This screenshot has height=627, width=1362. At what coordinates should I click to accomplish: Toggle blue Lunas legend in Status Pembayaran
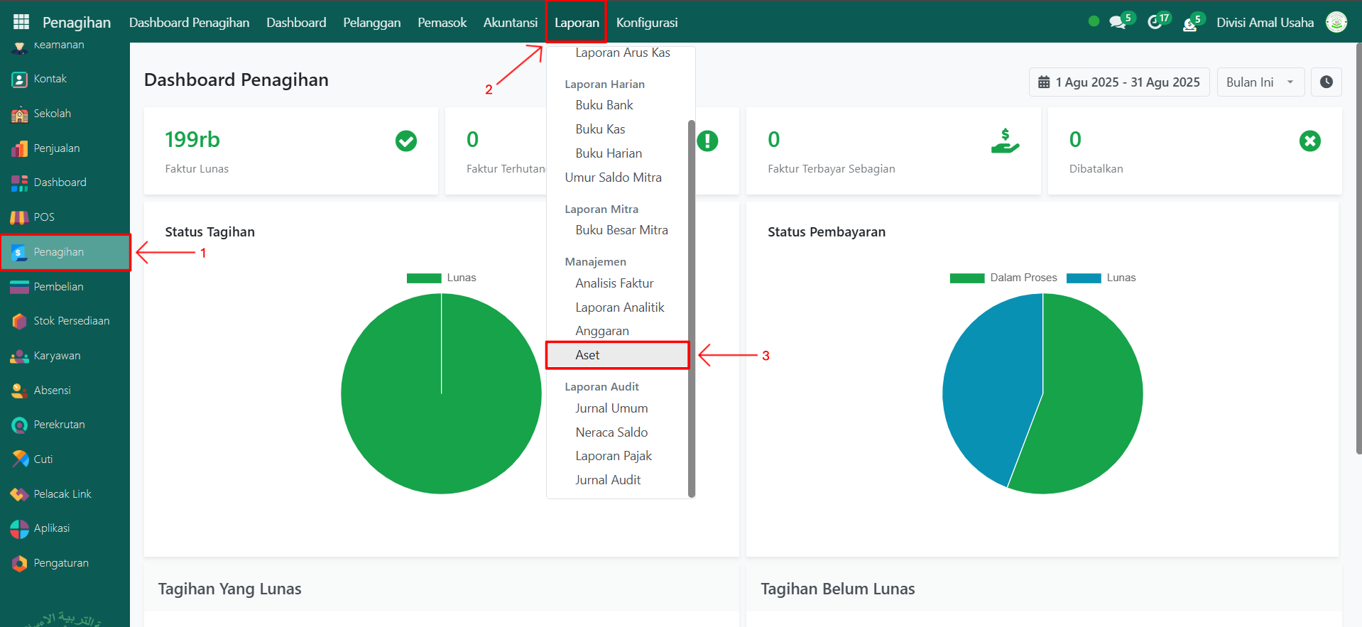click(1101, 278)
